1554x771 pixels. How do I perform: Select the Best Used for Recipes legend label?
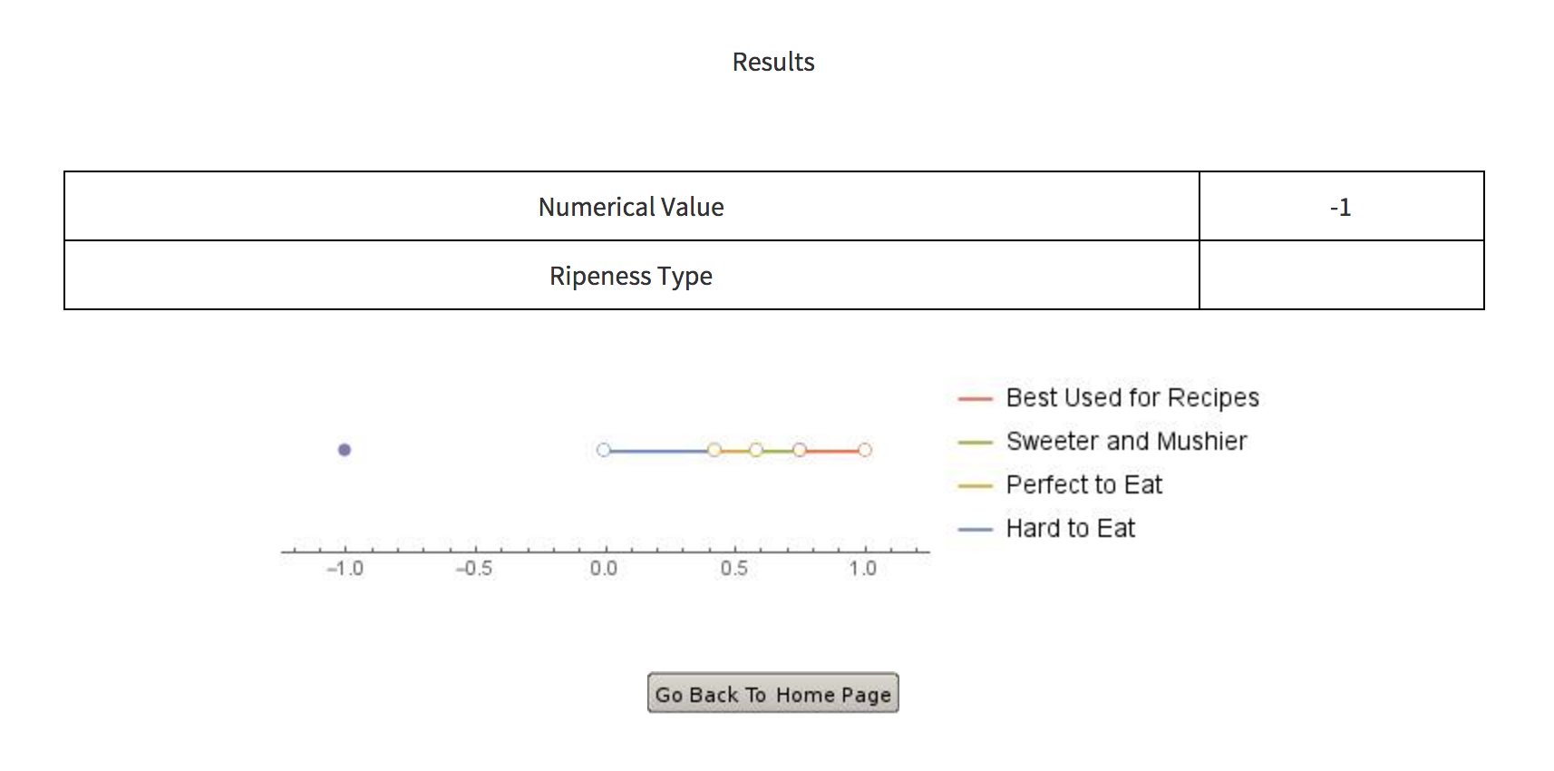[x=1132, y=397]
